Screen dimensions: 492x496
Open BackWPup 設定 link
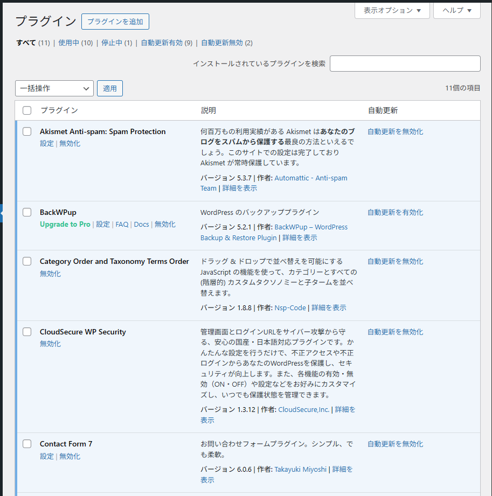[103, 224]
